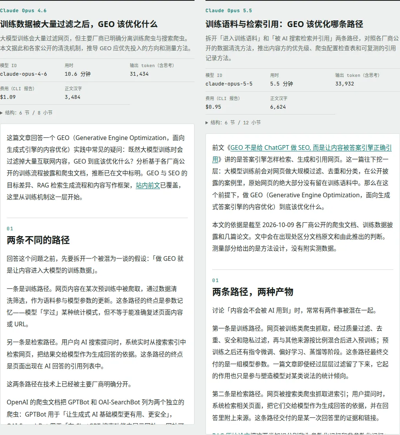Select the model ID claude-opus-5-5
Screen dimensions: 400x435
[x=229, y=84]
